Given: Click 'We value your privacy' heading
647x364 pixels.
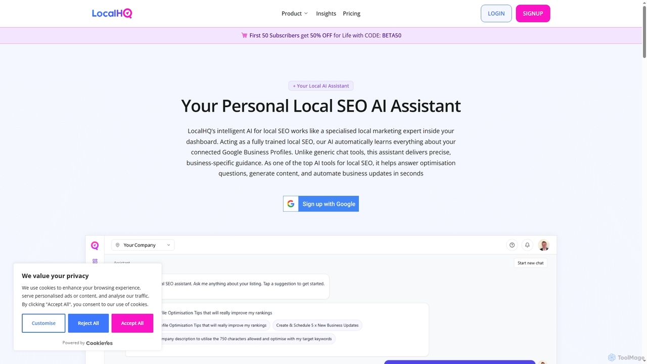Looking at the screenshot, I should point(55,276).
